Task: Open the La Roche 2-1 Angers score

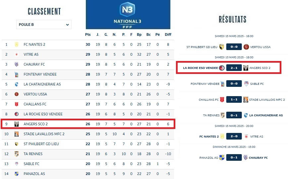Action: click(234, 68)
